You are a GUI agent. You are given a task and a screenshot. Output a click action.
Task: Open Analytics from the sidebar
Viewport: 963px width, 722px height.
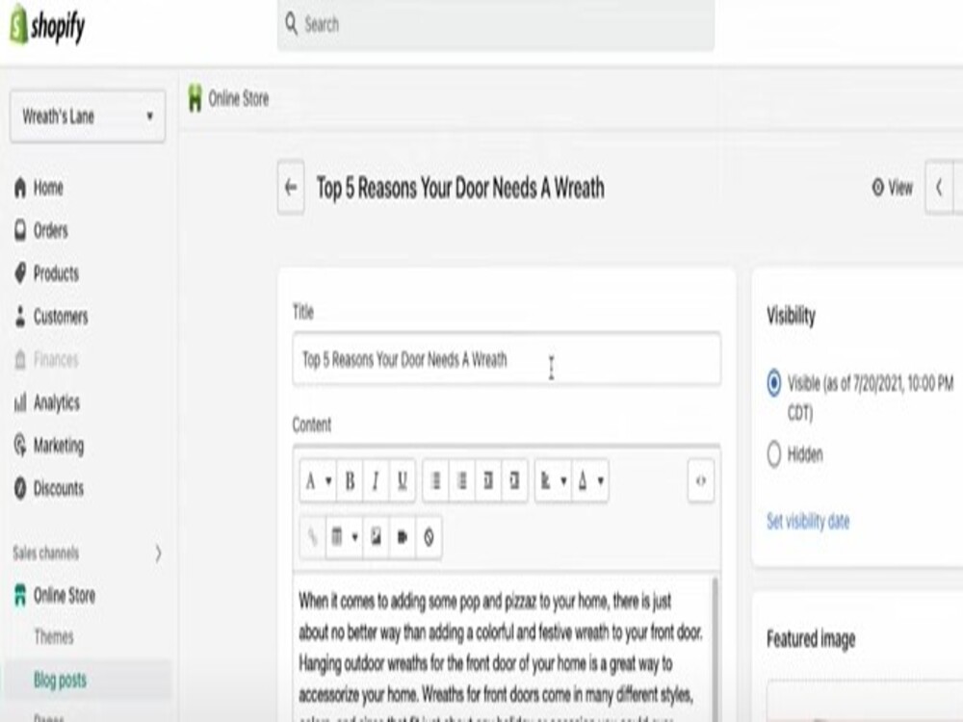point(54,402)
